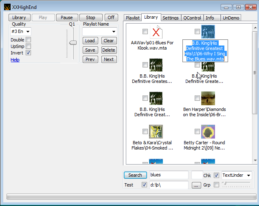Check the box for Beto & Kara Crystal Flakes

(x=145, y=131)
